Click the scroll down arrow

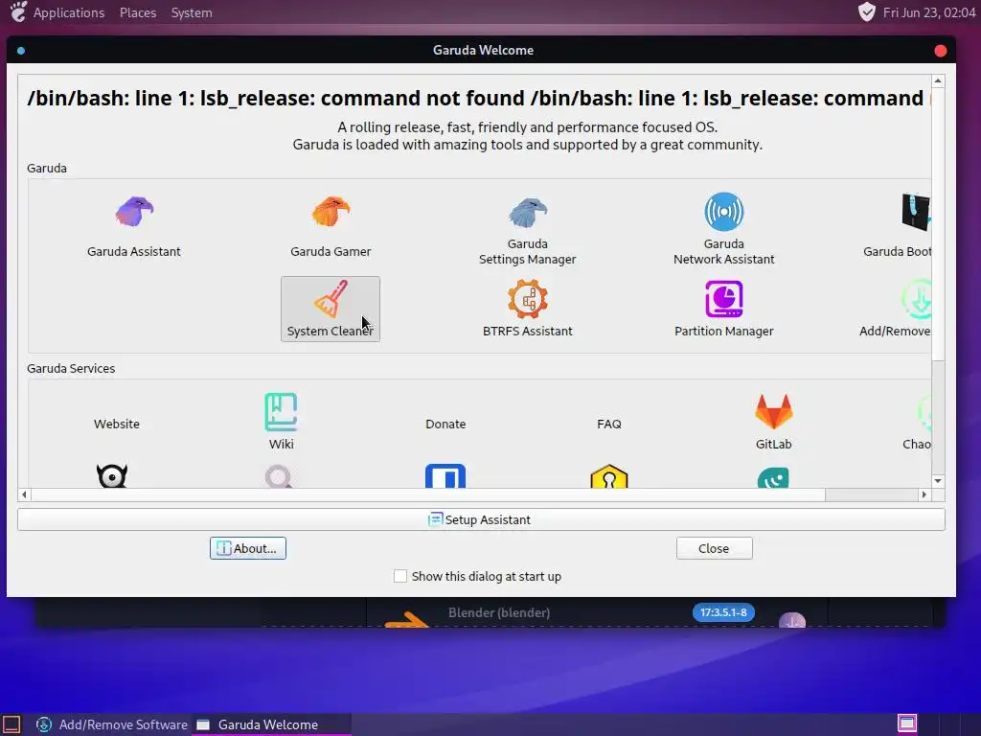(x=938, y=481)
